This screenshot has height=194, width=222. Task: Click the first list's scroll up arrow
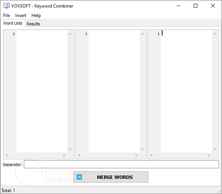coord(70,34)
